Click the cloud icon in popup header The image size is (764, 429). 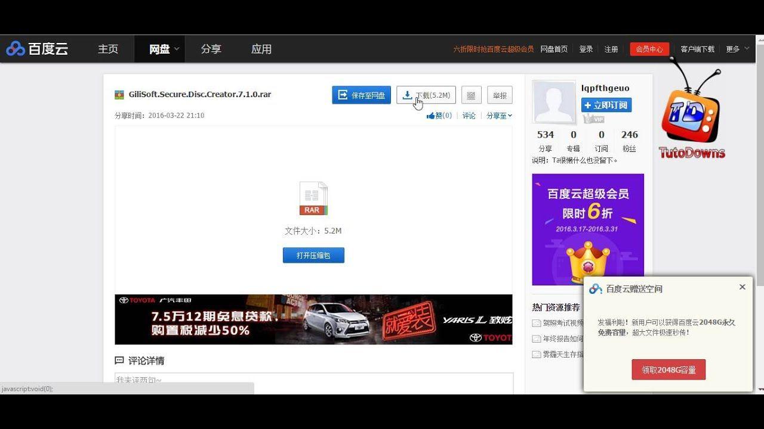pos(596,289)
